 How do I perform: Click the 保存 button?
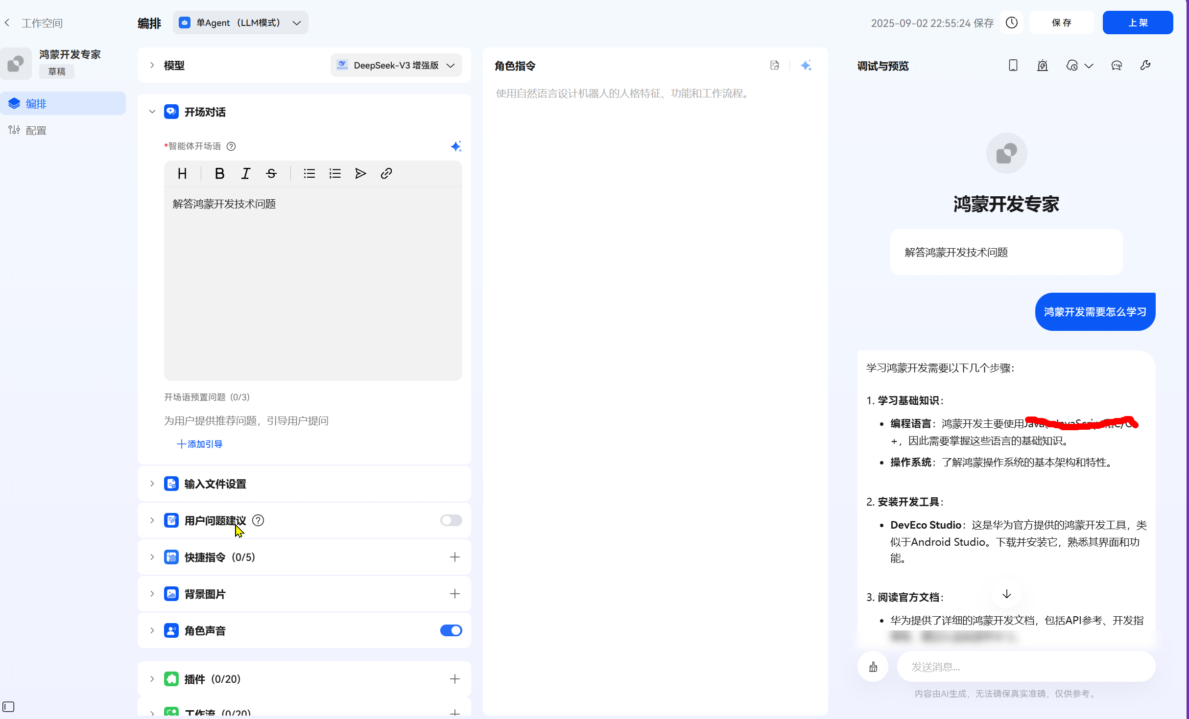1061,23
